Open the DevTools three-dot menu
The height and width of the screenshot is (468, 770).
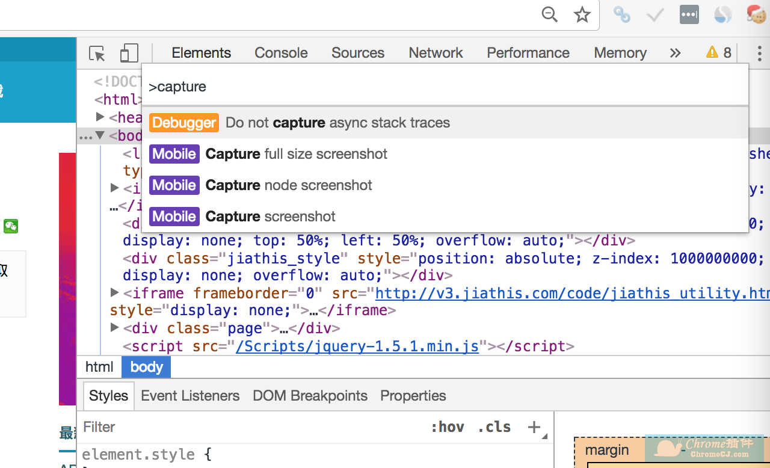point(759,53)
